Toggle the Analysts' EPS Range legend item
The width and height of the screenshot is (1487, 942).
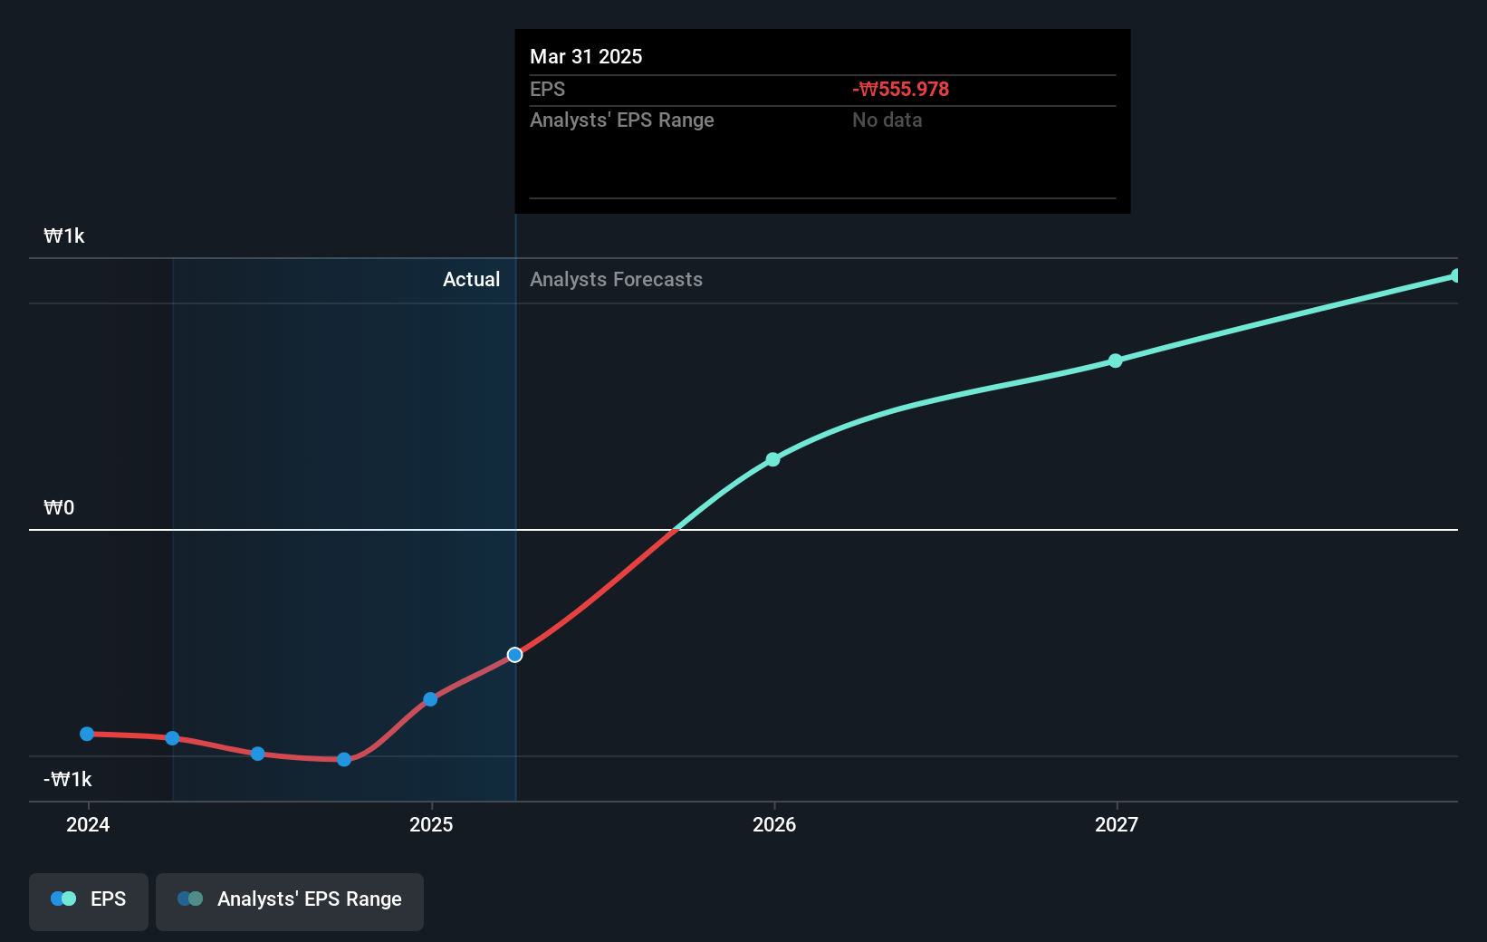coord(289,900)
